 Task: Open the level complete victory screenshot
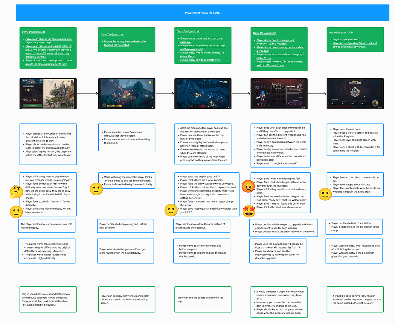click(355, 94)
